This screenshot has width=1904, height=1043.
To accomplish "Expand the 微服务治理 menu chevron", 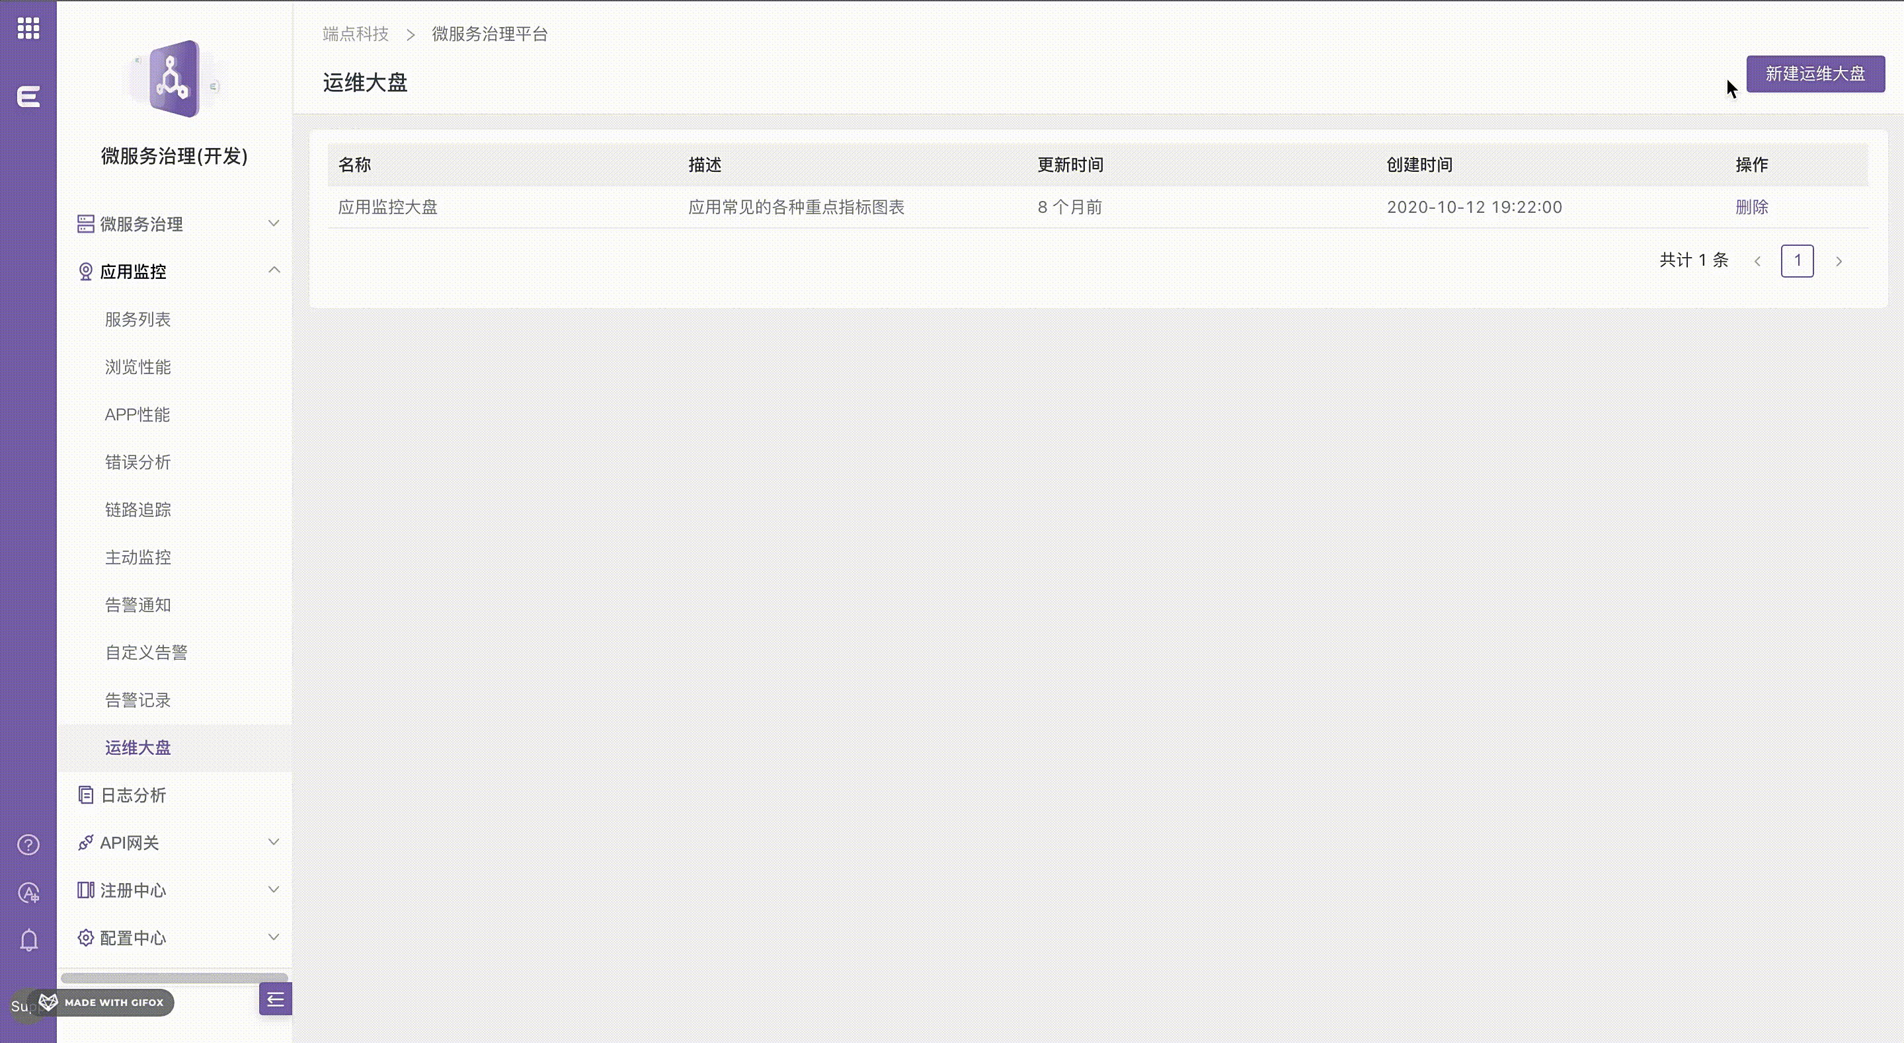I will point(274,223).
